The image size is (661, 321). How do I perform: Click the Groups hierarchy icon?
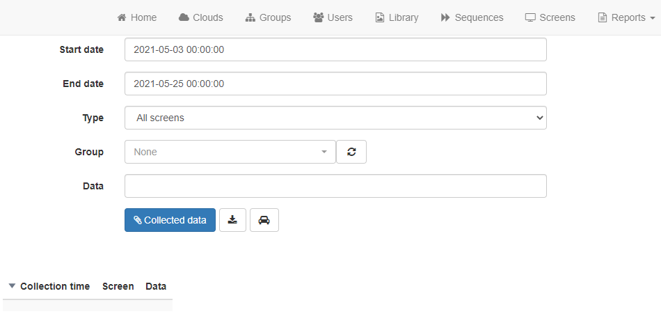tap(250, 17)
